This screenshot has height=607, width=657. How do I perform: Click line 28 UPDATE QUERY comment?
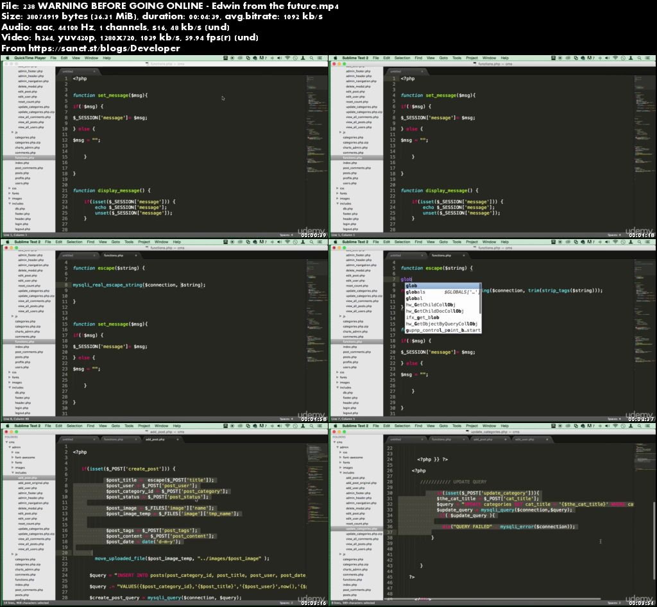(454, 482)
